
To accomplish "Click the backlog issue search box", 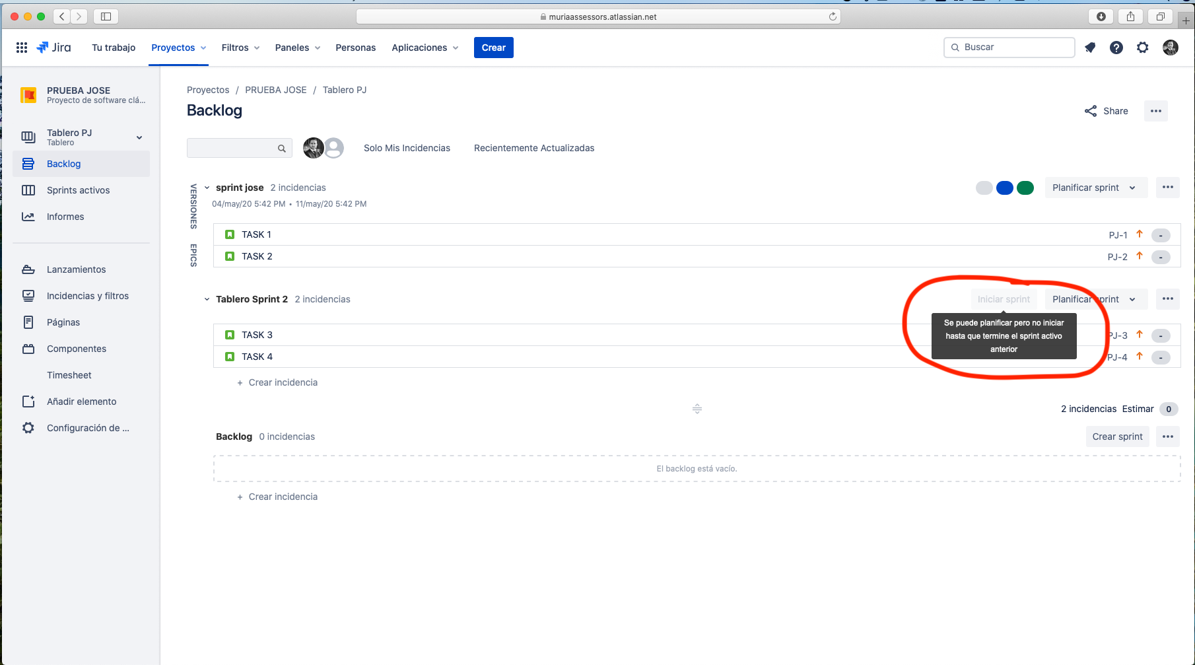I will pos(240,148).
